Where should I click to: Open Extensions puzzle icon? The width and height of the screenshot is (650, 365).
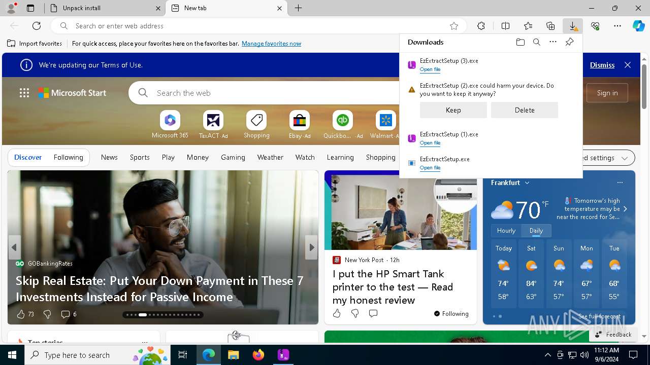[x=481, y=26]
